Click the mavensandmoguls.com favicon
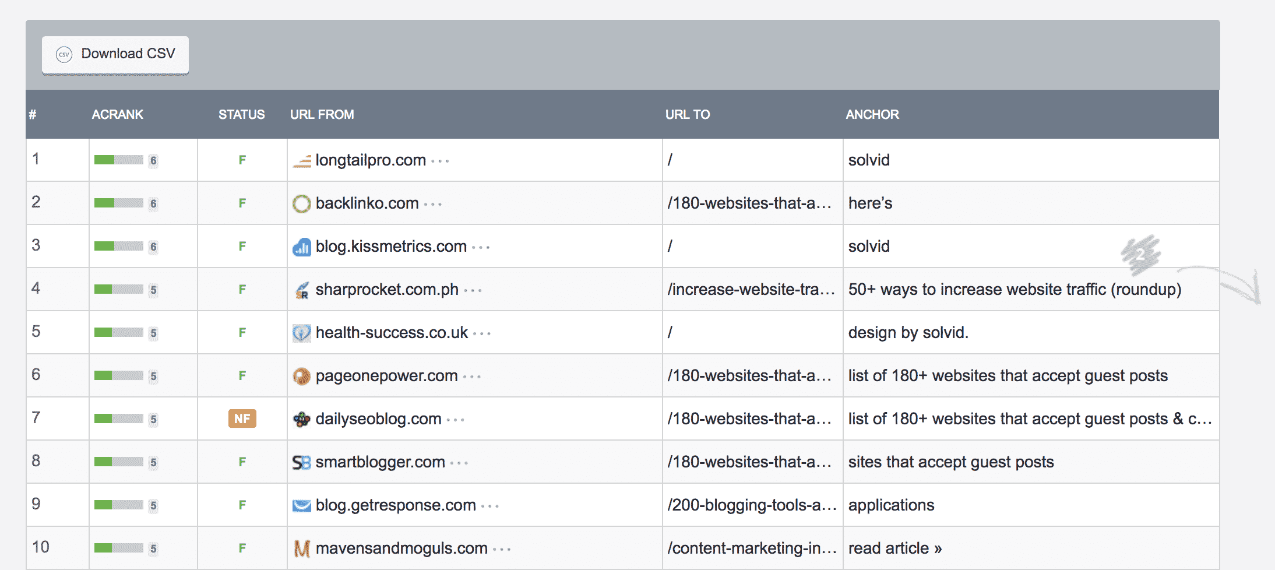 point(302,548)
